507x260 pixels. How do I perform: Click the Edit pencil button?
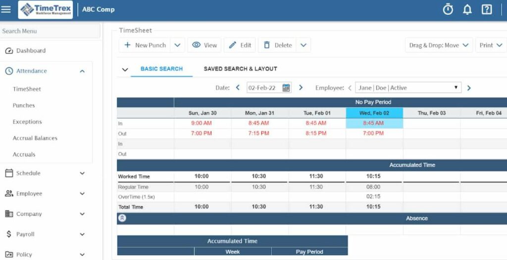click(x=240, y=45)
